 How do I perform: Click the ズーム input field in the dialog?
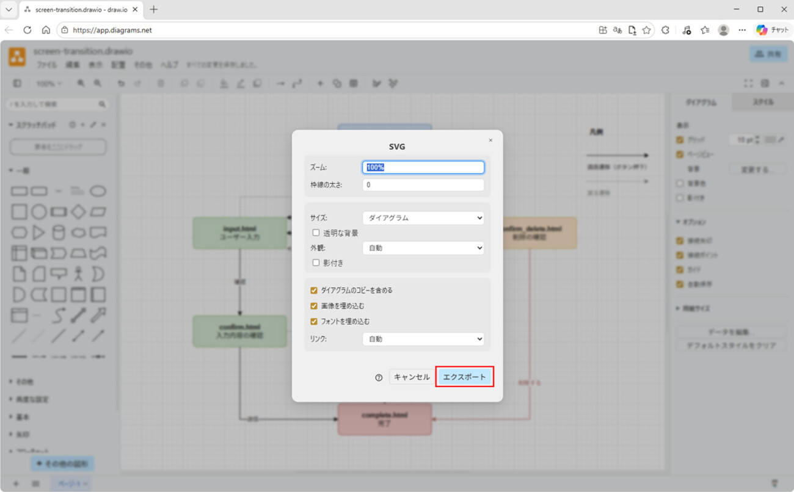[x=423, y=167]
